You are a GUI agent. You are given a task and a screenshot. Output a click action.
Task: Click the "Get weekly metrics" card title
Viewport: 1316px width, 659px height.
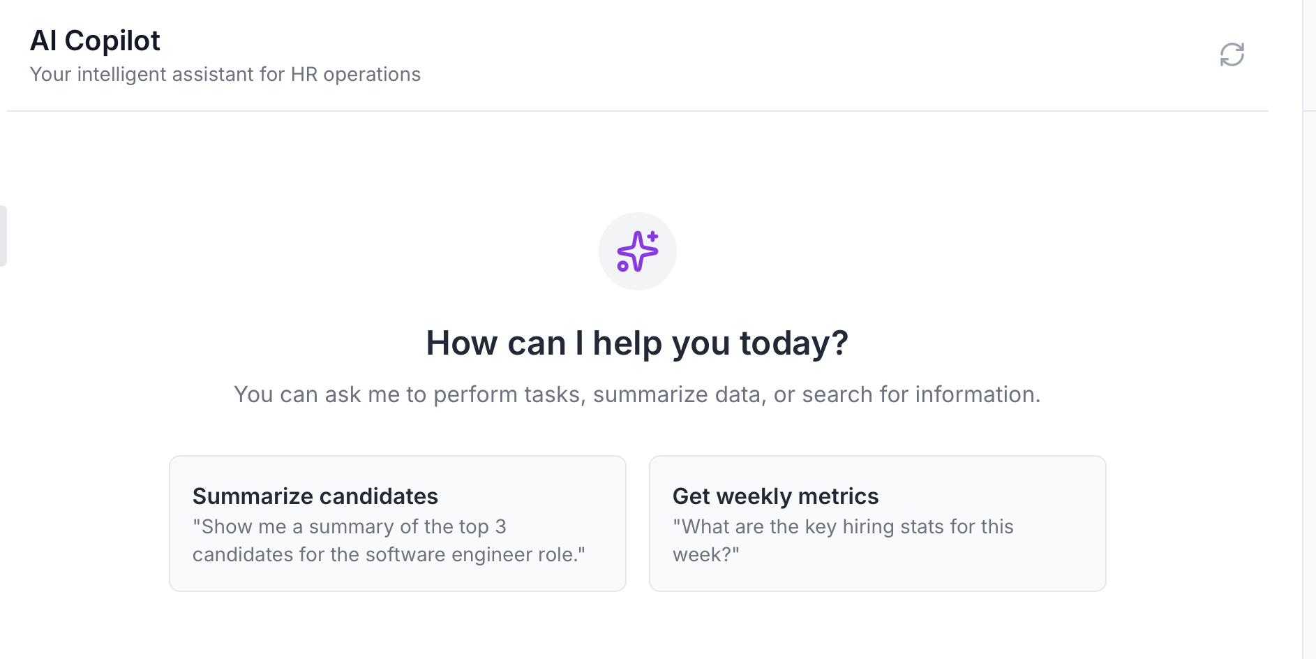[x=775, y=496]
